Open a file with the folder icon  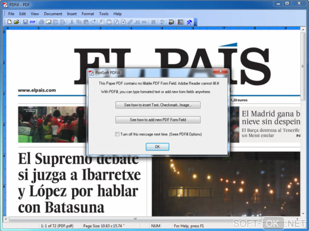coord(16,22)
